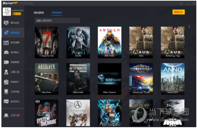The width and height of the screenshot is (197, 130).
Task: Open the hamburger menu in the title bar
Action: click(181, 3)
